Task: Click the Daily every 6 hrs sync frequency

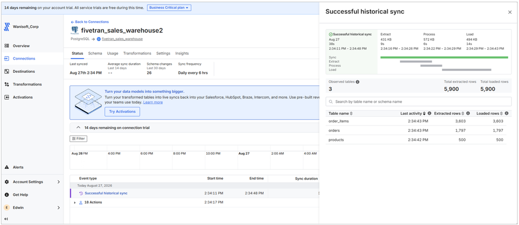Action: (x=193, y=73)
